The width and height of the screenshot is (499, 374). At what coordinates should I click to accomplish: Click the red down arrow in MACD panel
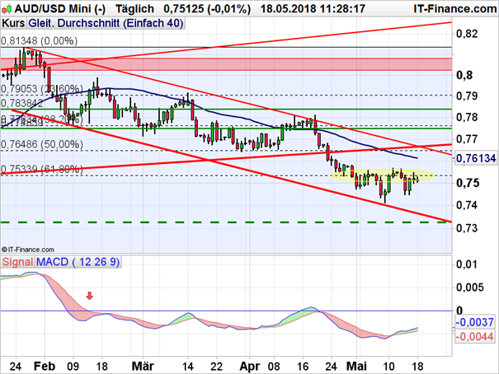click(x=90, y=296)
